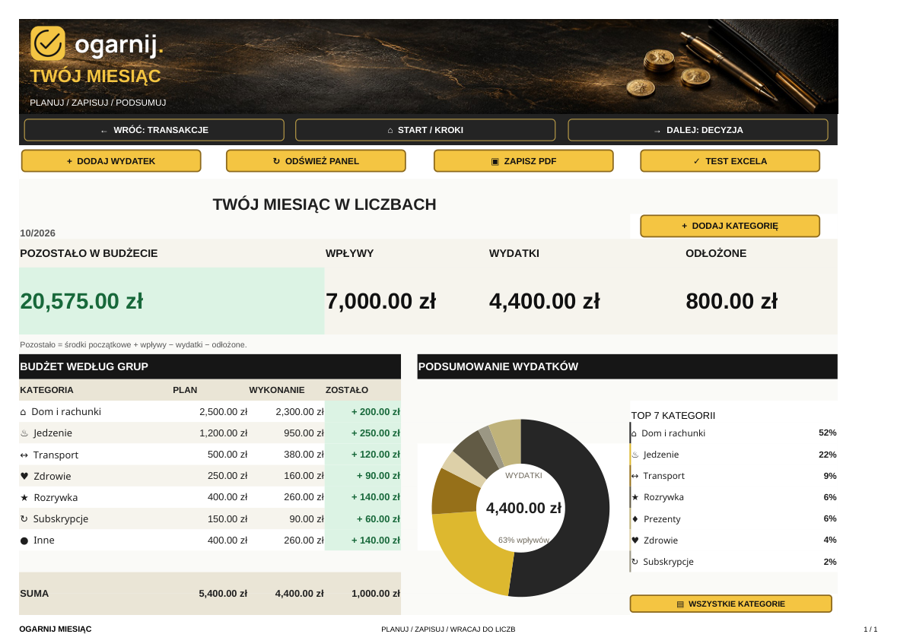Screen dimensions: 897x634
Task: Click the house icon in the TOP 7 list
Action: 634,433
